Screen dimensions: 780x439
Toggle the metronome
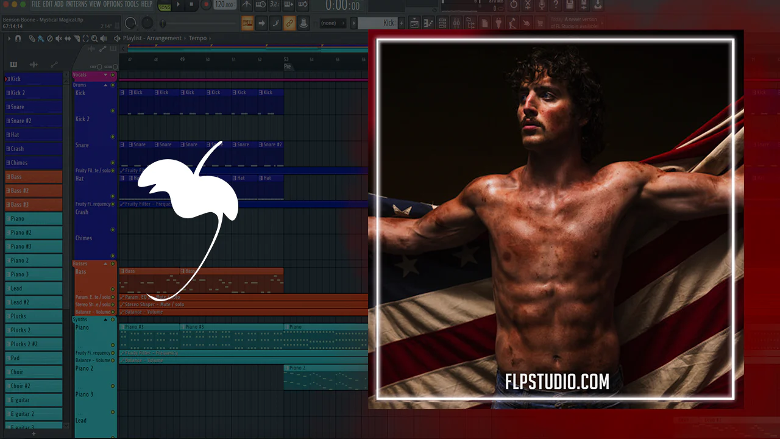pyautogui.click(x=246, y=5)
